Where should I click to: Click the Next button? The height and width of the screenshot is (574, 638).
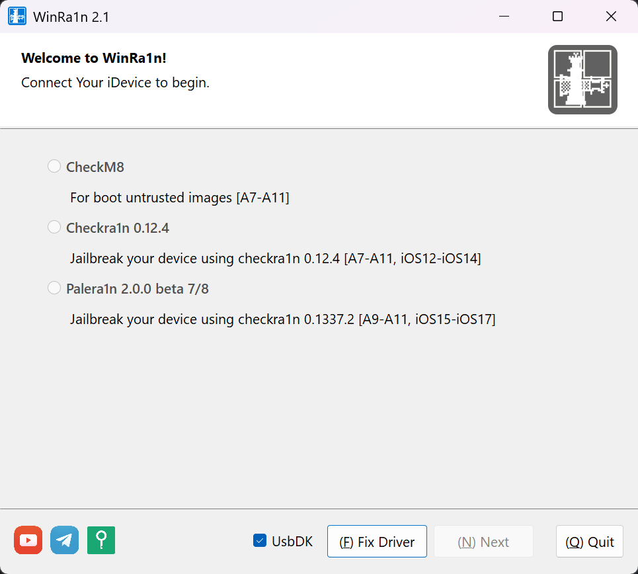tap(483, 542)
